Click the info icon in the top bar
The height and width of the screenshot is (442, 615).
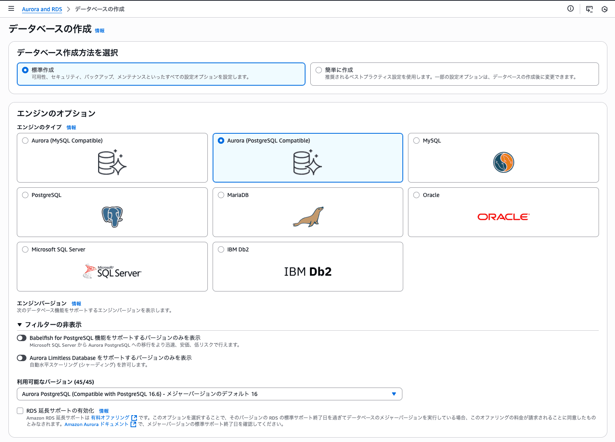click(570, 8)
